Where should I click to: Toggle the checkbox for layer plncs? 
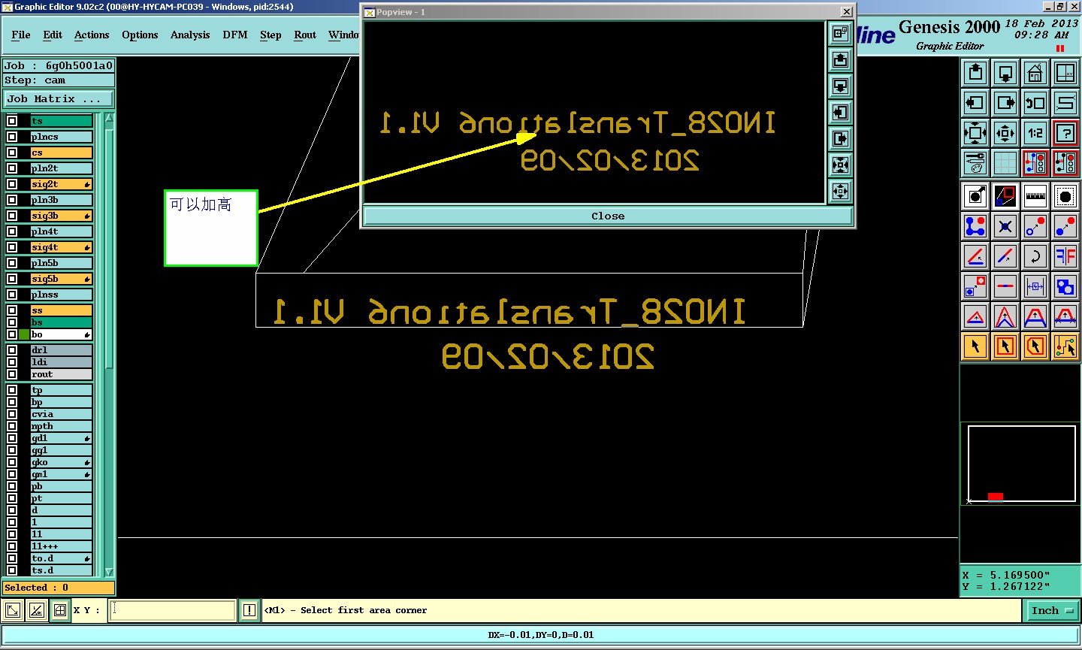pos(12,137)
